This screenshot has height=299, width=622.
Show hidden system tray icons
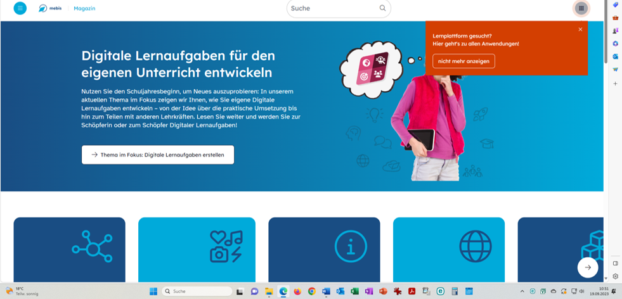coord(522,291)
